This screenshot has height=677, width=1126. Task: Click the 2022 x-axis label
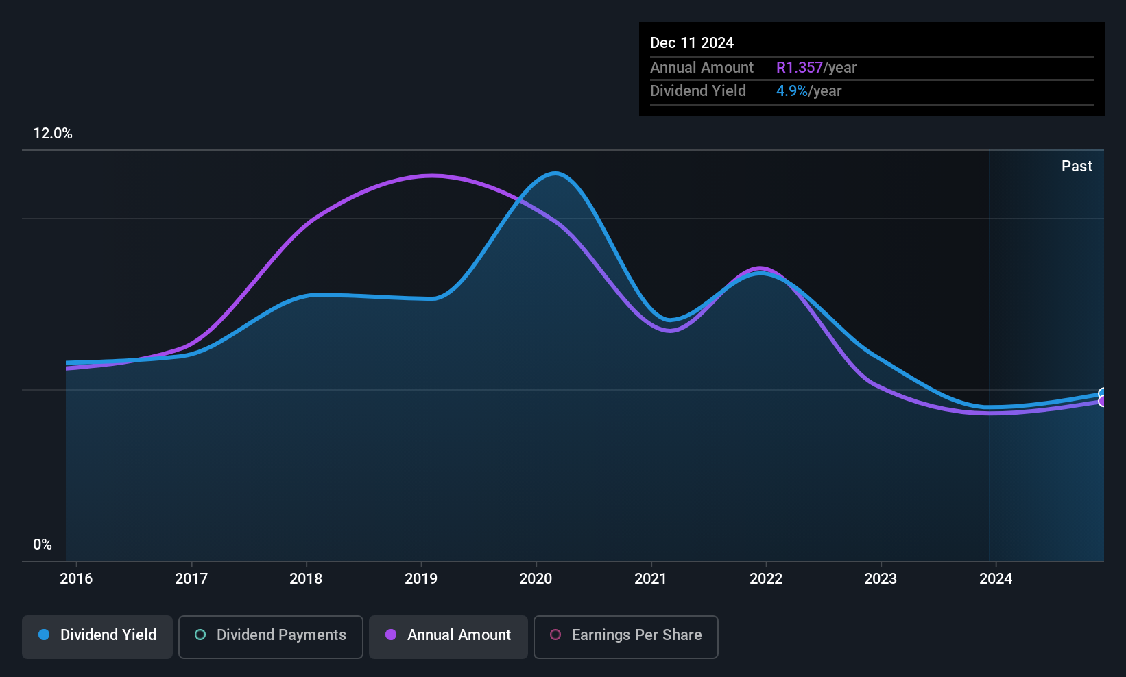(x=766, y=578)
